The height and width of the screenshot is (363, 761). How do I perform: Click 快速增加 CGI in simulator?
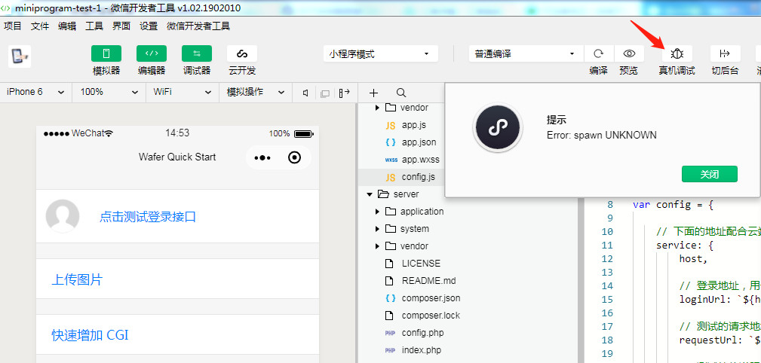pyautogui.click(x=90, y=335)
